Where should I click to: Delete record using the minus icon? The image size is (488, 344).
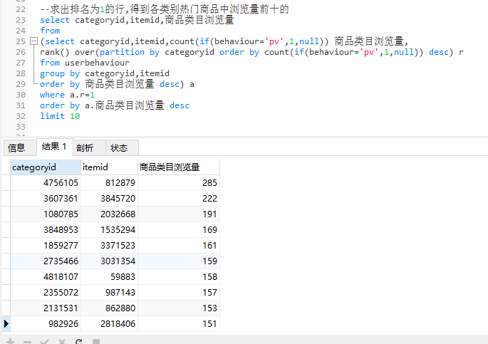pos(27,342)
